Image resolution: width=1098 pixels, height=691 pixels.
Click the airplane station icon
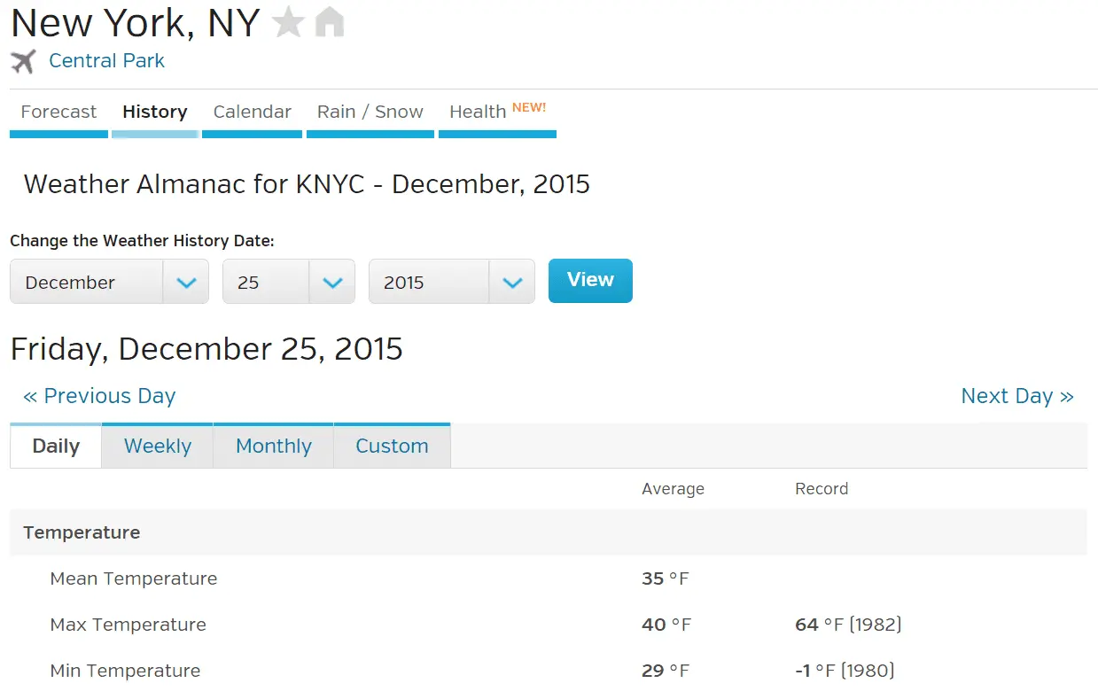click(x=23, y=61)
